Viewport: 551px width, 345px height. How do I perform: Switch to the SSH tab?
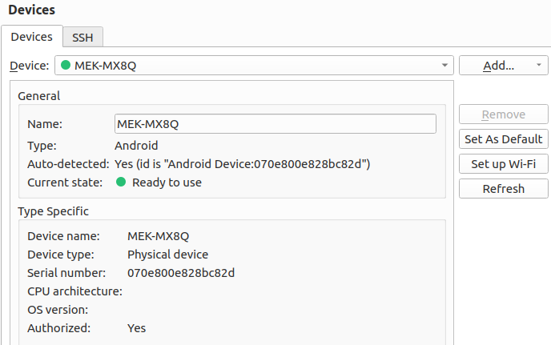pyautogui.click(x=83, y=37)
